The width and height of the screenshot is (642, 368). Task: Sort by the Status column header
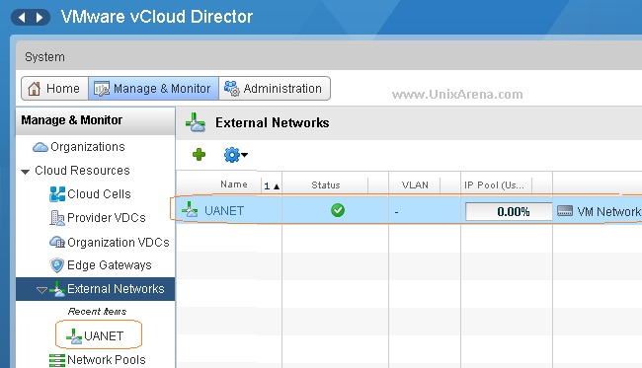pos(326,185)
